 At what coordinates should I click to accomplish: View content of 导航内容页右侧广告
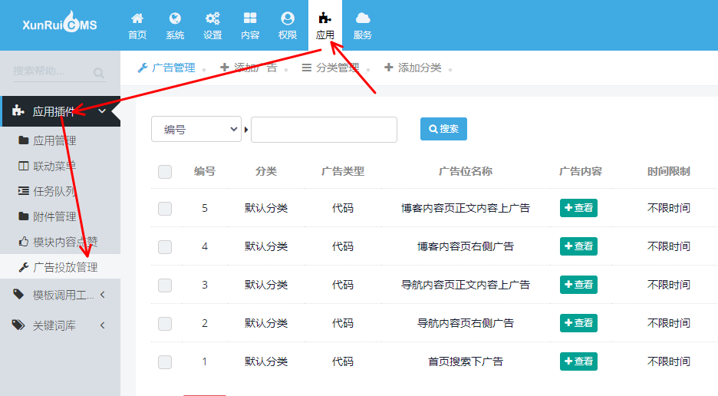click(x=578, y=323)
